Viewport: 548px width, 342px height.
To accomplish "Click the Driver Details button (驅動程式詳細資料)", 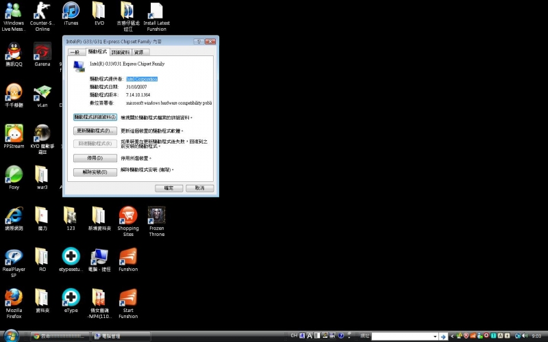I will [x=95, y=117].
